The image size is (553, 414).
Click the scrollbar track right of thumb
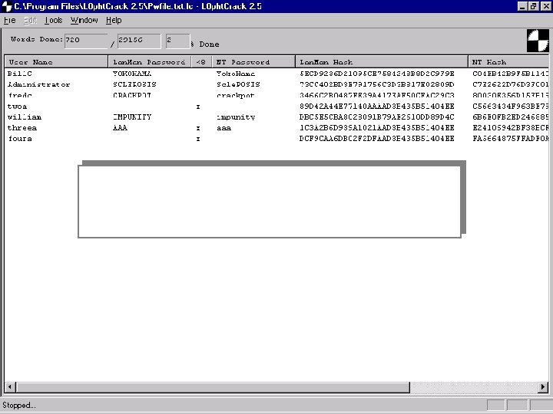click(474, 387)
